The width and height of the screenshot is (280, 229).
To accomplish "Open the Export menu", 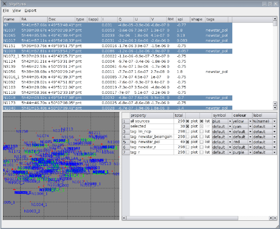I will point(30,10).
